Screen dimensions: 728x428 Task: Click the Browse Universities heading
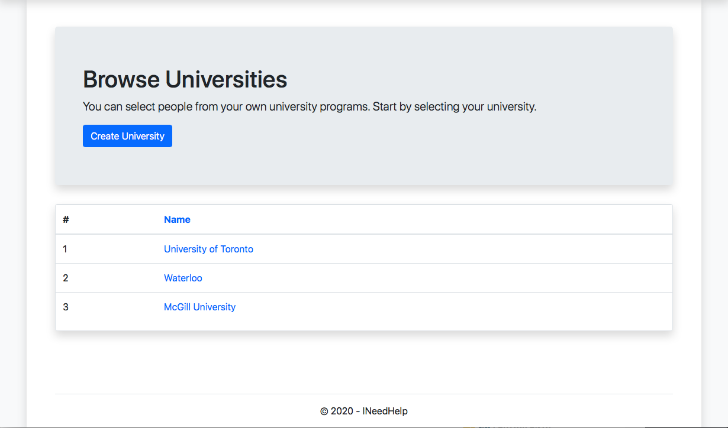tap(185, 79)
